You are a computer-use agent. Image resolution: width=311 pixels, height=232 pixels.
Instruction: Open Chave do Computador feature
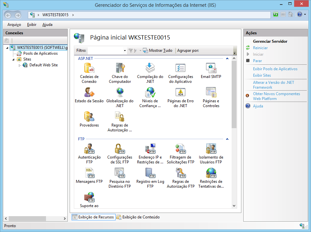[x=120, y=69]
